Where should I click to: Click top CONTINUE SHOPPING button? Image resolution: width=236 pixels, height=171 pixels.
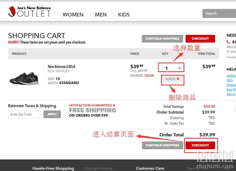[162, 39]
